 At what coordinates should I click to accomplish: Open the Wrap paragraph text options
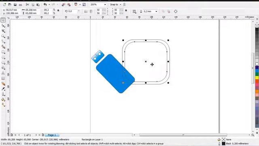(x=134, y=11)
